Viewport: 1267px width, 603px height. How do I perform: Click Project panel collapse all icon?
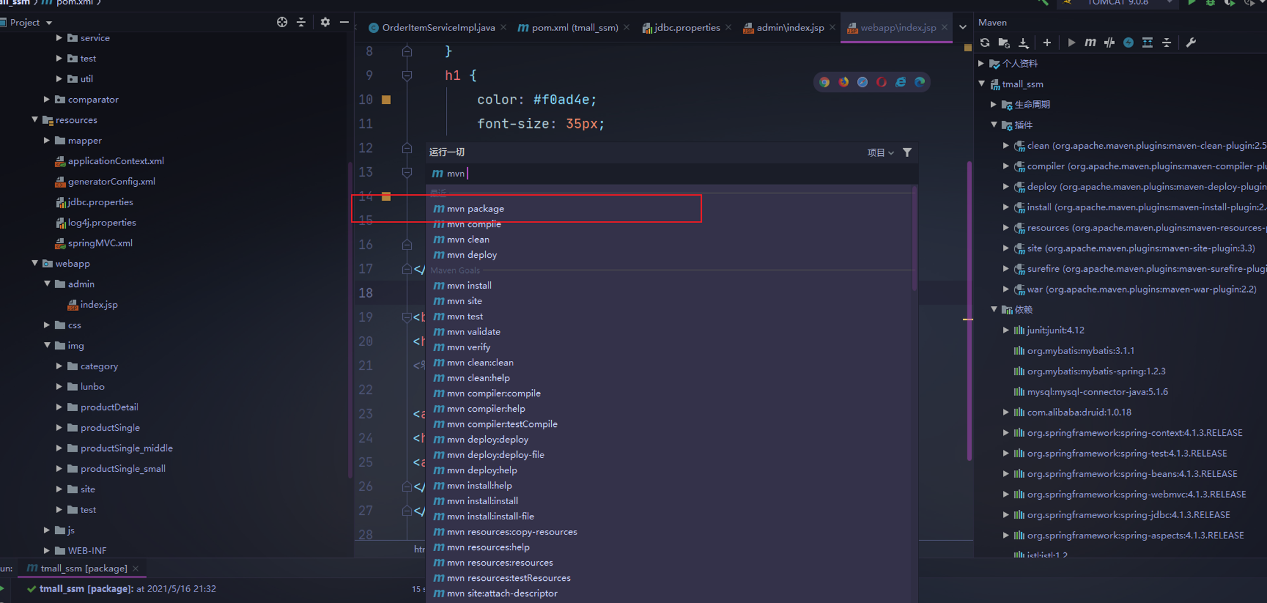[301, 22]
